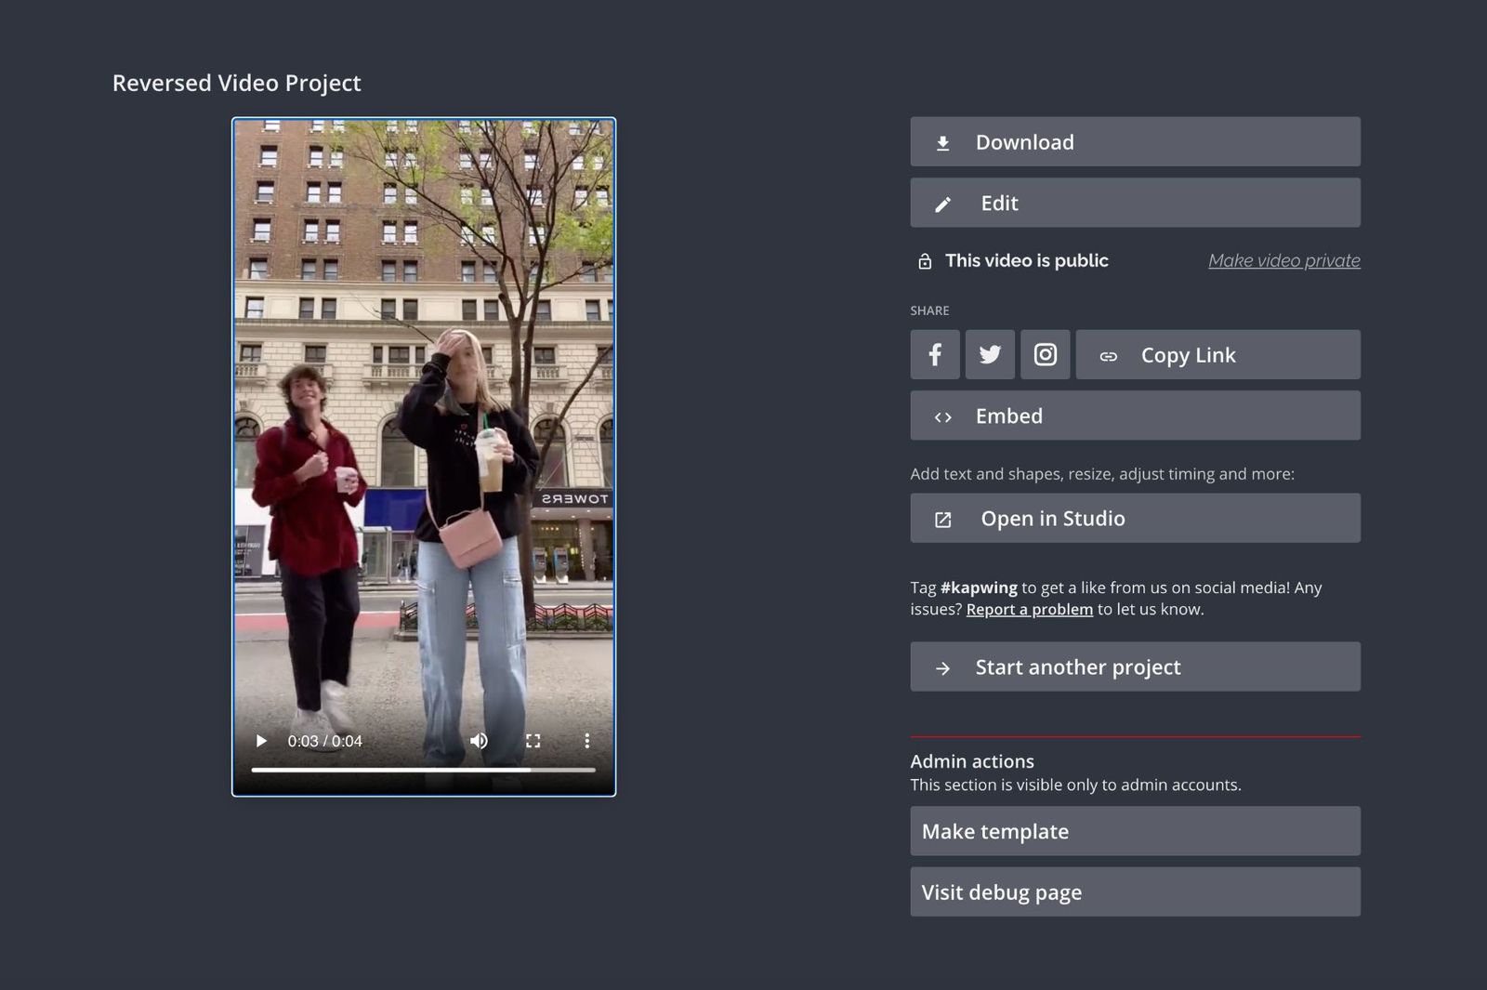Open the Embed code option
Viewport: 1487px width, 990px height.
tap(1135, 416)
